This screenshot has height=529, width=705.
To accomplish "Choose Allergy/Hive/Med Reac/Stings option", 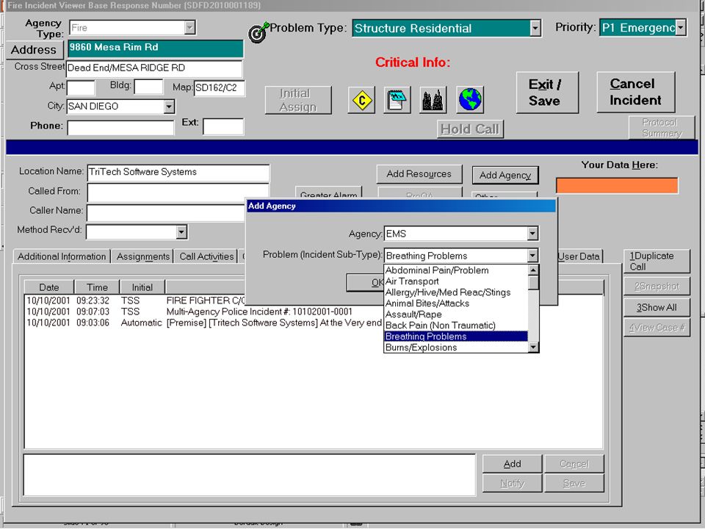I will point(455,292).
